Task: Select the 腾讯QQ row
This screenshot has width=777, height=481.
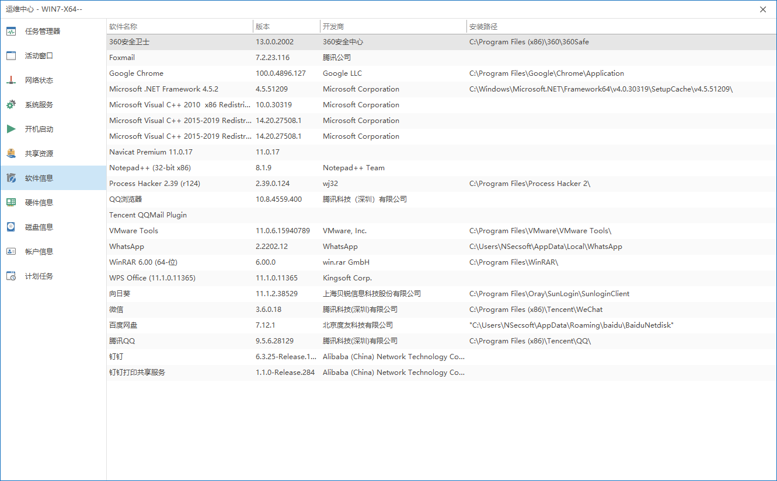Action: (x=441, y=341)
